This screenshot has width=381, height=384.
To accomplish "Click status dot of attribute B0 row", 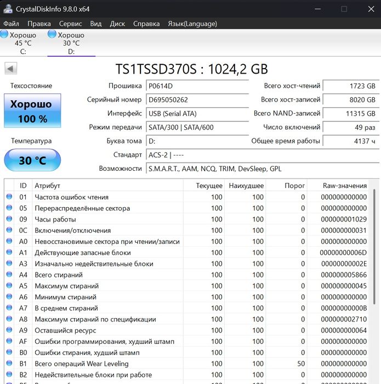I will click(x=9, y=352).
